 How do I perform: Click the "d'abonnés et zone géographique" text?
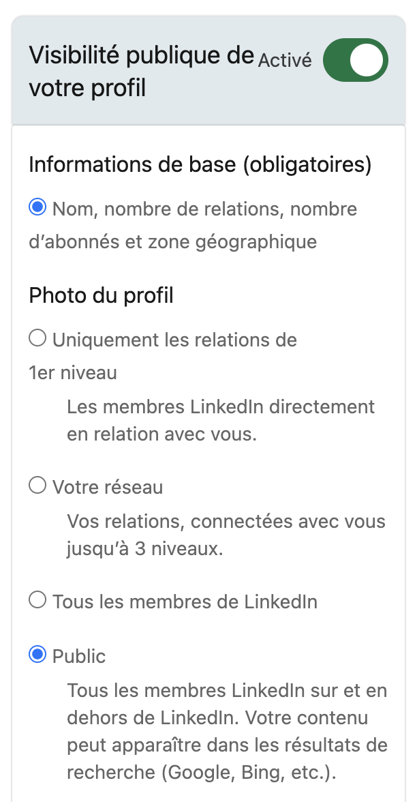tap(173, 241)
